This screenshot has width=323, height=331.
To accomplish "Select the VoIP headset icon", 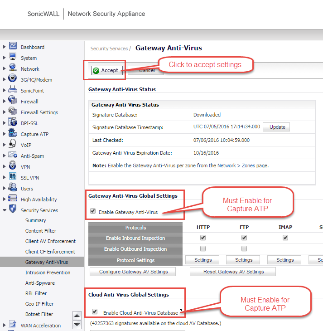I will 13,145.
